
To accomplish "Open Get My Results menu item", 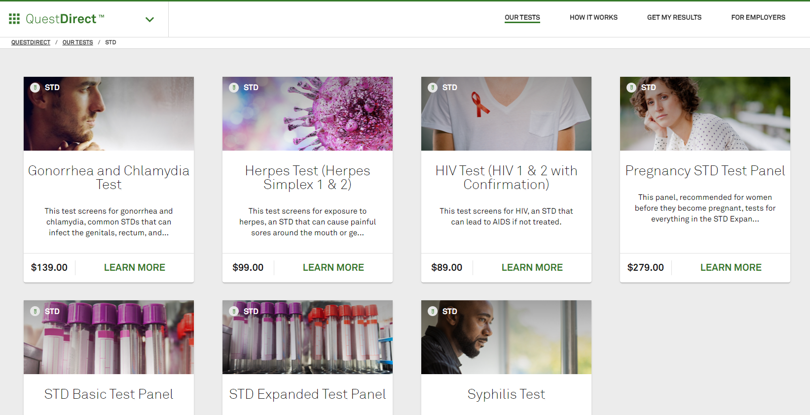I will (x=674, y=17).
